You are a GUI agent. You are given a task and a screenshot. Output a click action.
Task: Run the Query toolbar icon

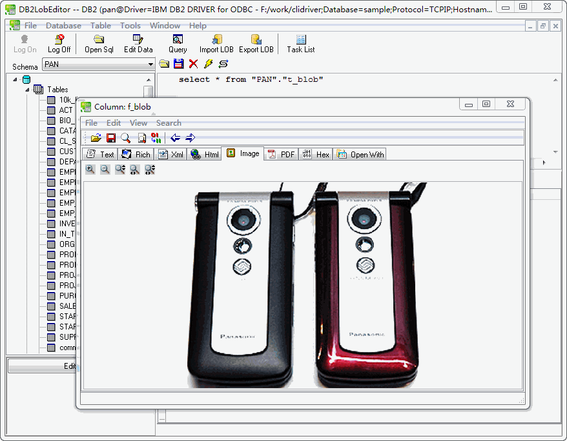pyautogui.click(x=178, y=44)
